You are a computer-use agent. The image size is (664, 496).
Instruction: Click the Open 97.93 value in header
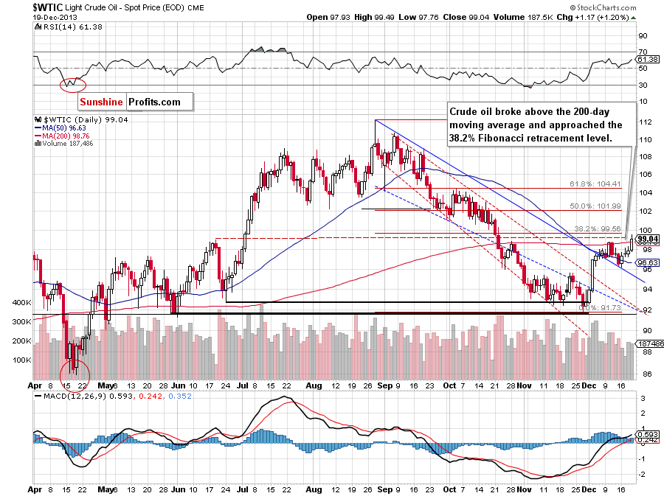[x=328, y=18]
